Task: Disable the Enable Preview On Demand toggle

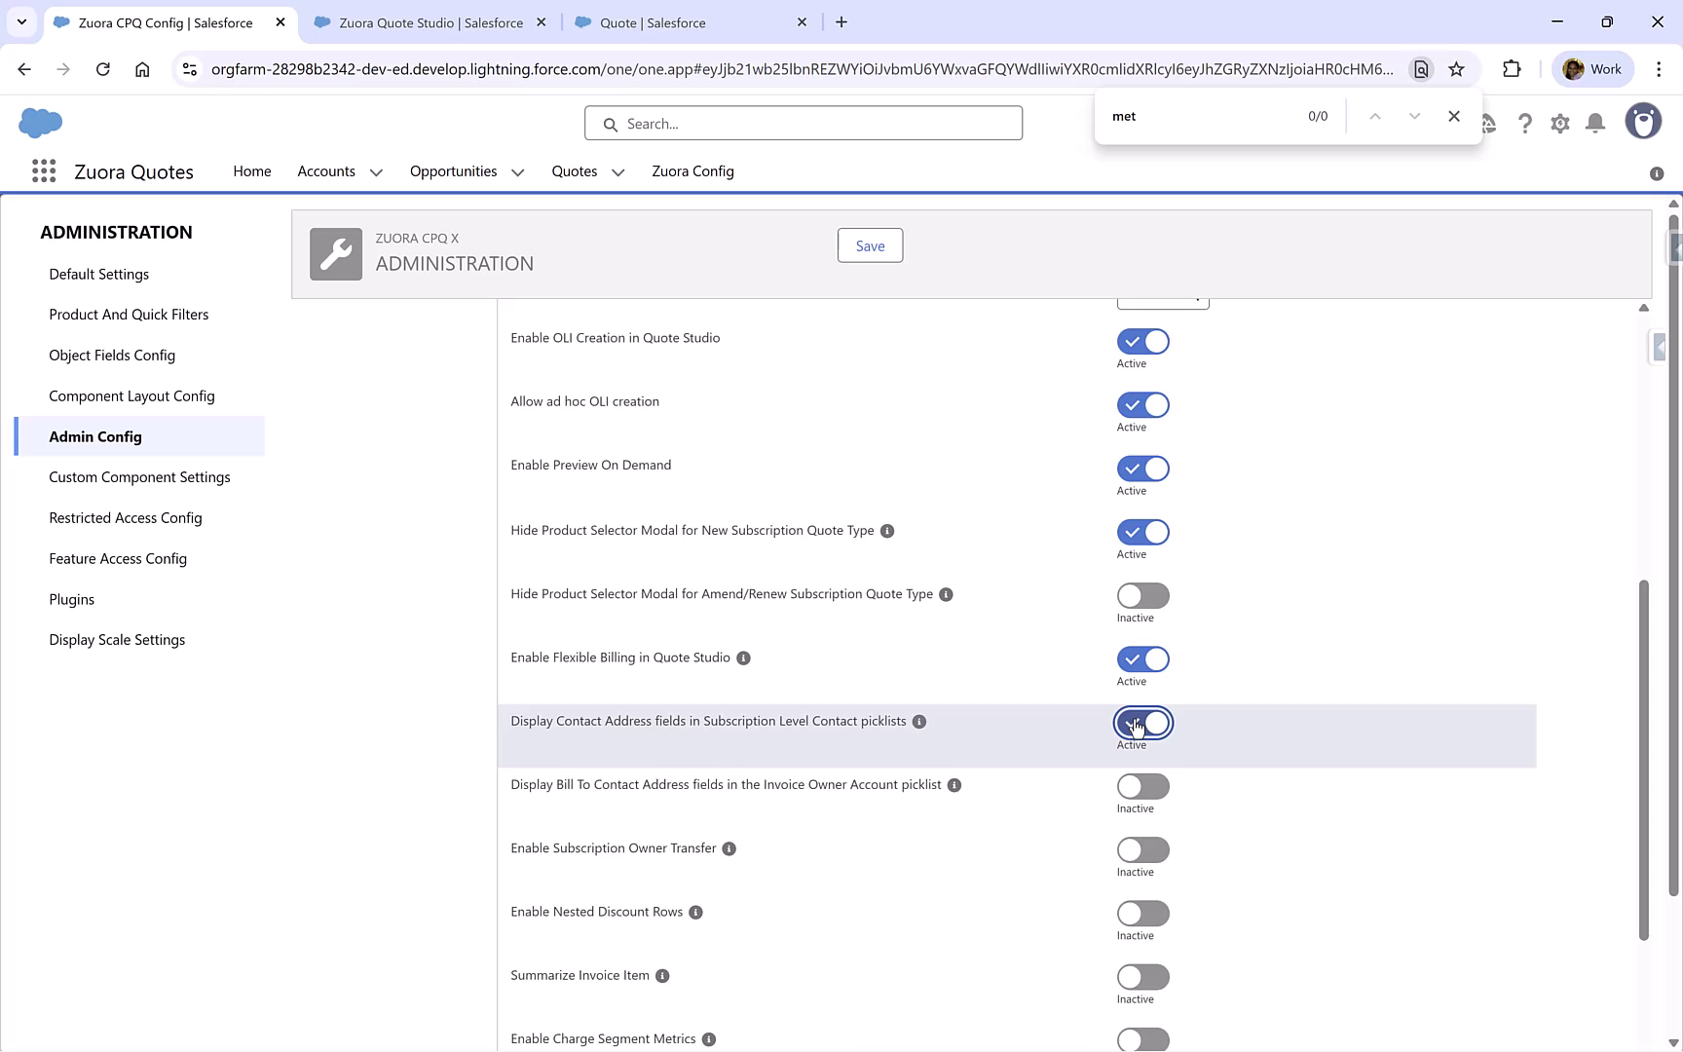Action: point(1141,469)
